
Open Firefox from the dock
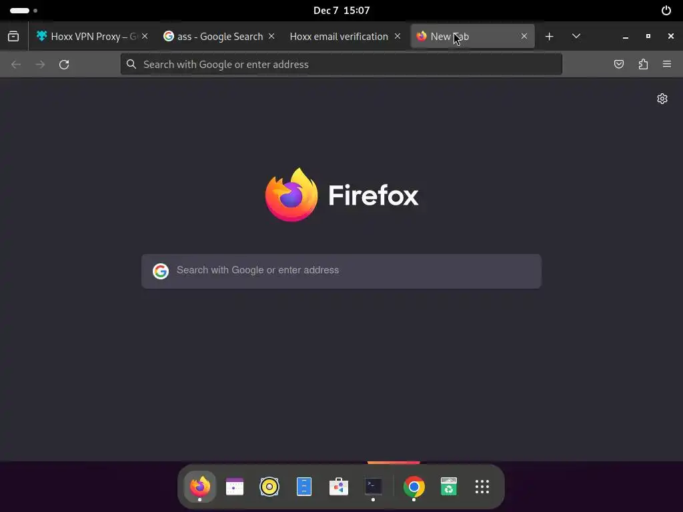[200, 486]
